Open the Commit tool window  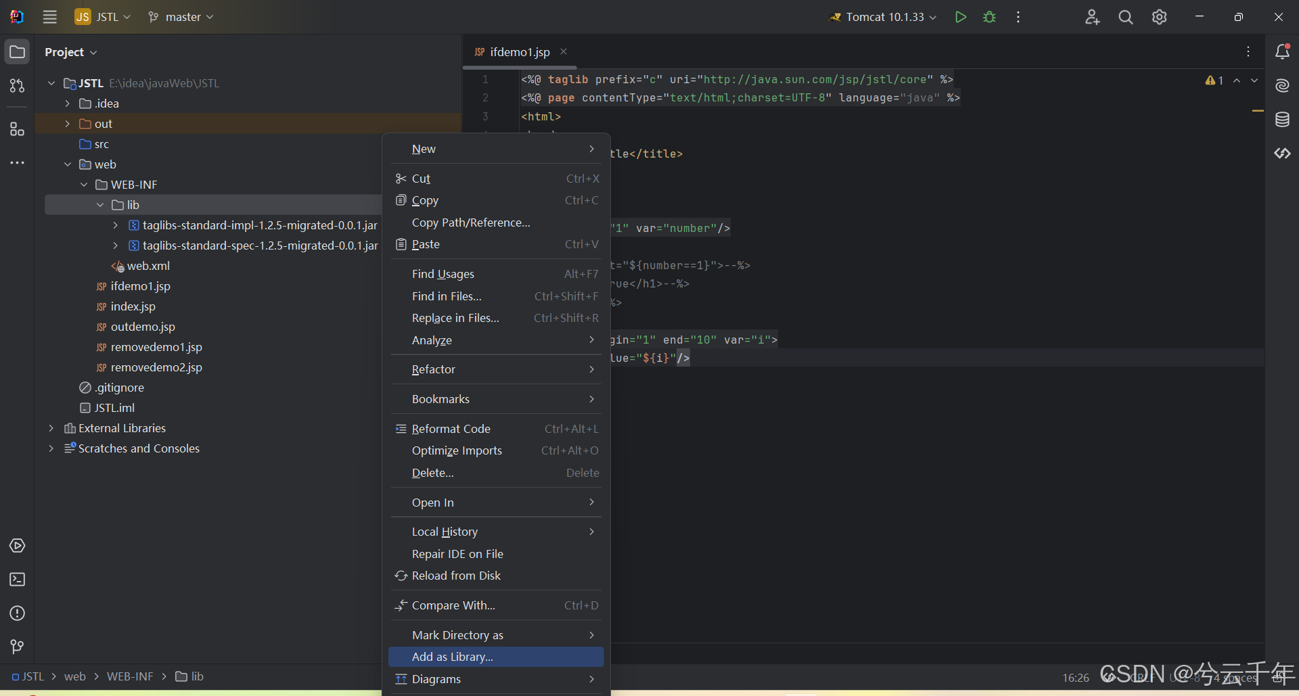pos(17,86)
